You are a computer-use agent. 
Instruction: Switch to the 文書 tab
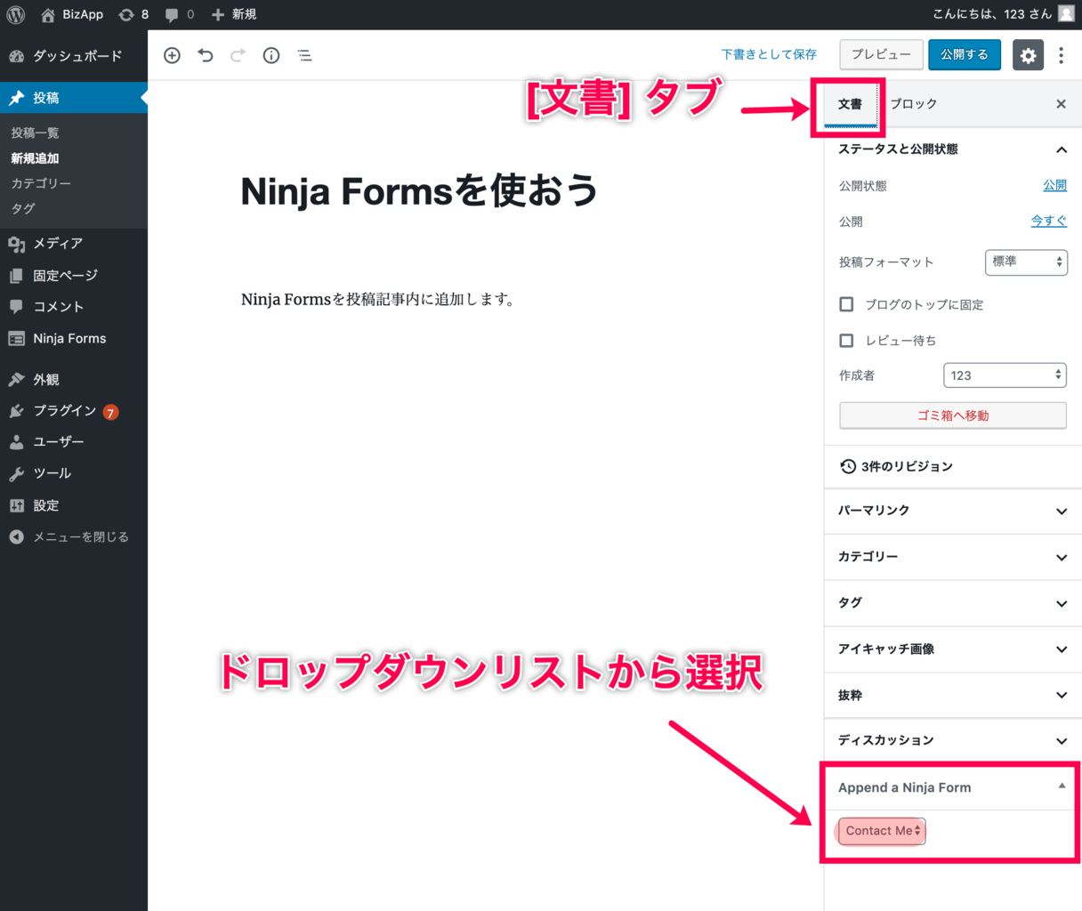pyautogui.click(x=850, y=104)
